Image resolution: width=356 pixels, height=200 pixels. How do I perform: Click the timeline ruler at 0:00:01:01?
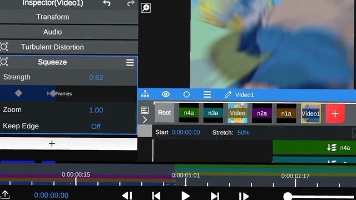pos(185,176)
